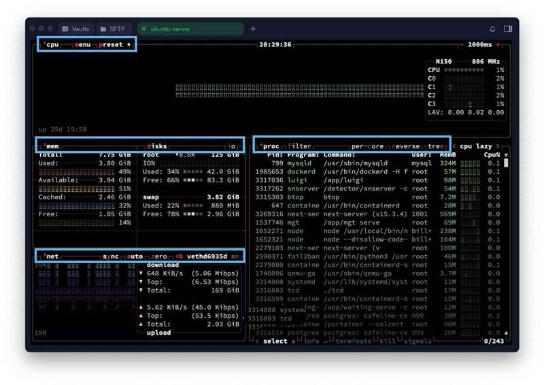Click the Vaults icon in tab bar
Image resolution: width=544 pixels, height=385 pixels.
(65, 29)
